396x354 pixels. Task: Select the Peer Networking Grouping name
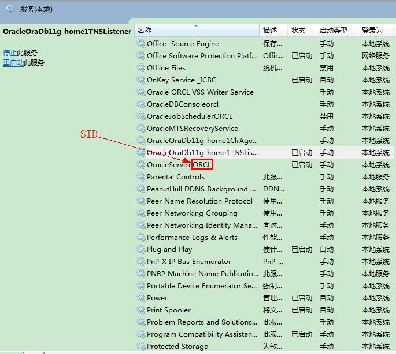(192, 213)
